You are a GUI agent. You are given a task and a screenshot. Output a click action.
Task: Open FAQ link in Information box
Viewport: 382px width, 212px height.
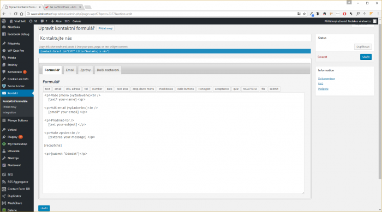pyautogui.click(x=320, y=84)
